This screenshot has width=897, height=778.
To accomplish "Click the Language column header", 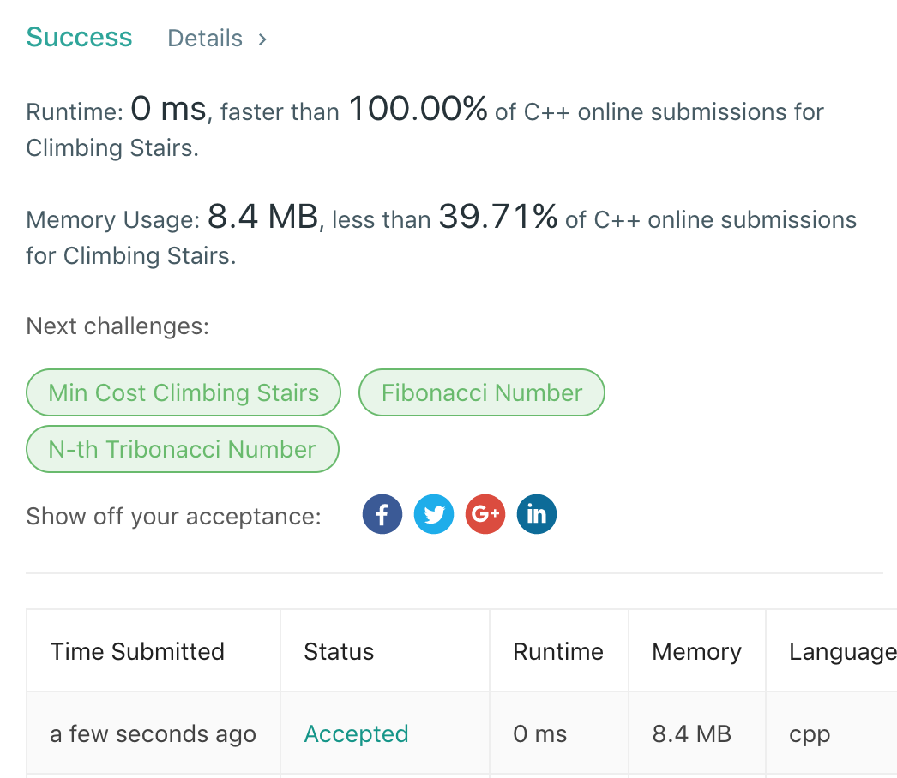I will coord(842,651).
